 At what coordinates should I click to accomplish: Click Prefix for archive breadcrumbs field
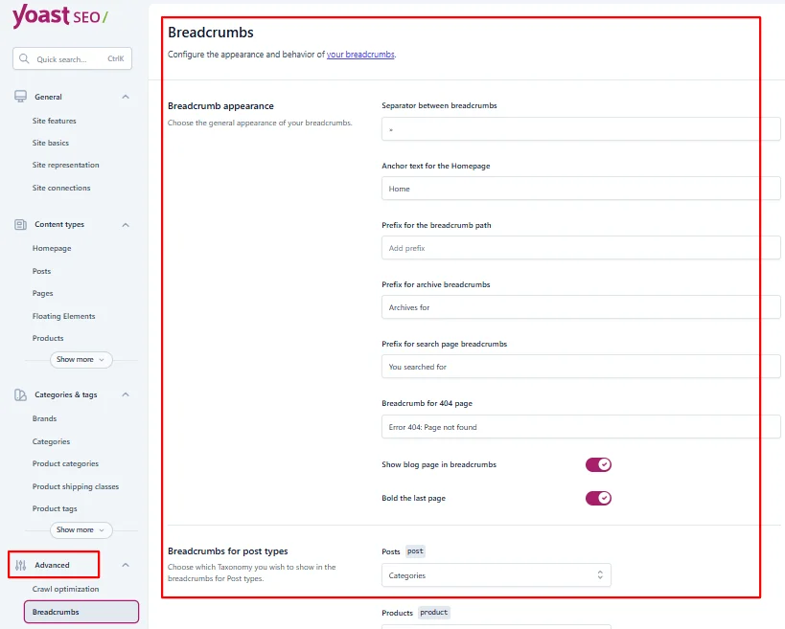(581, 307)
